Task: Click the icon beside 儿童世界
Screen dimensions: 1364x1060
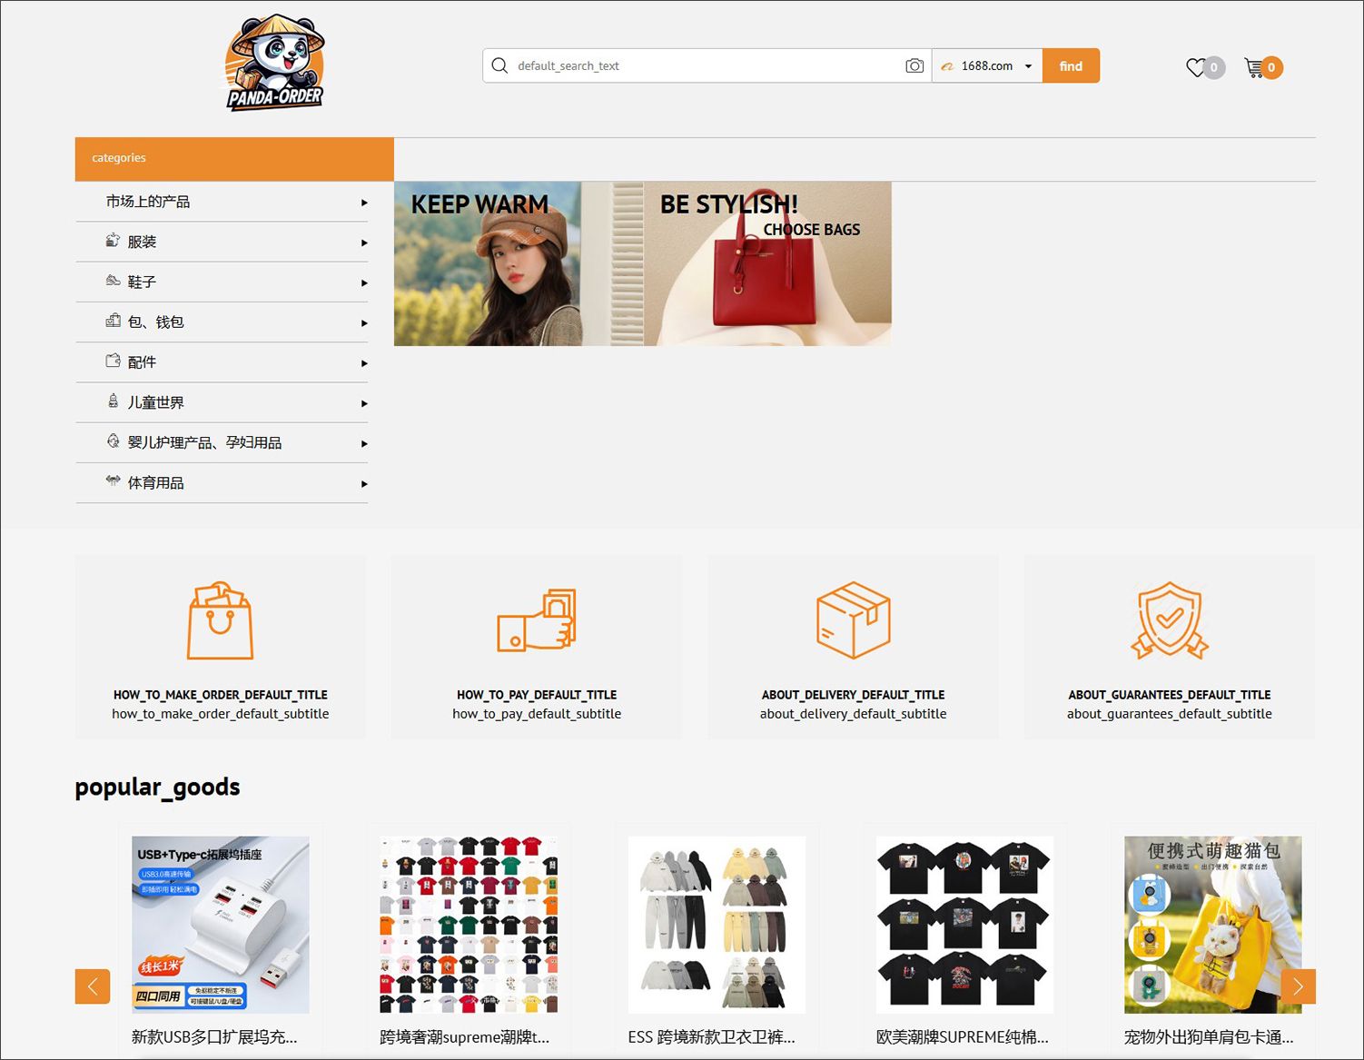Action: click(x=113, y=401)
